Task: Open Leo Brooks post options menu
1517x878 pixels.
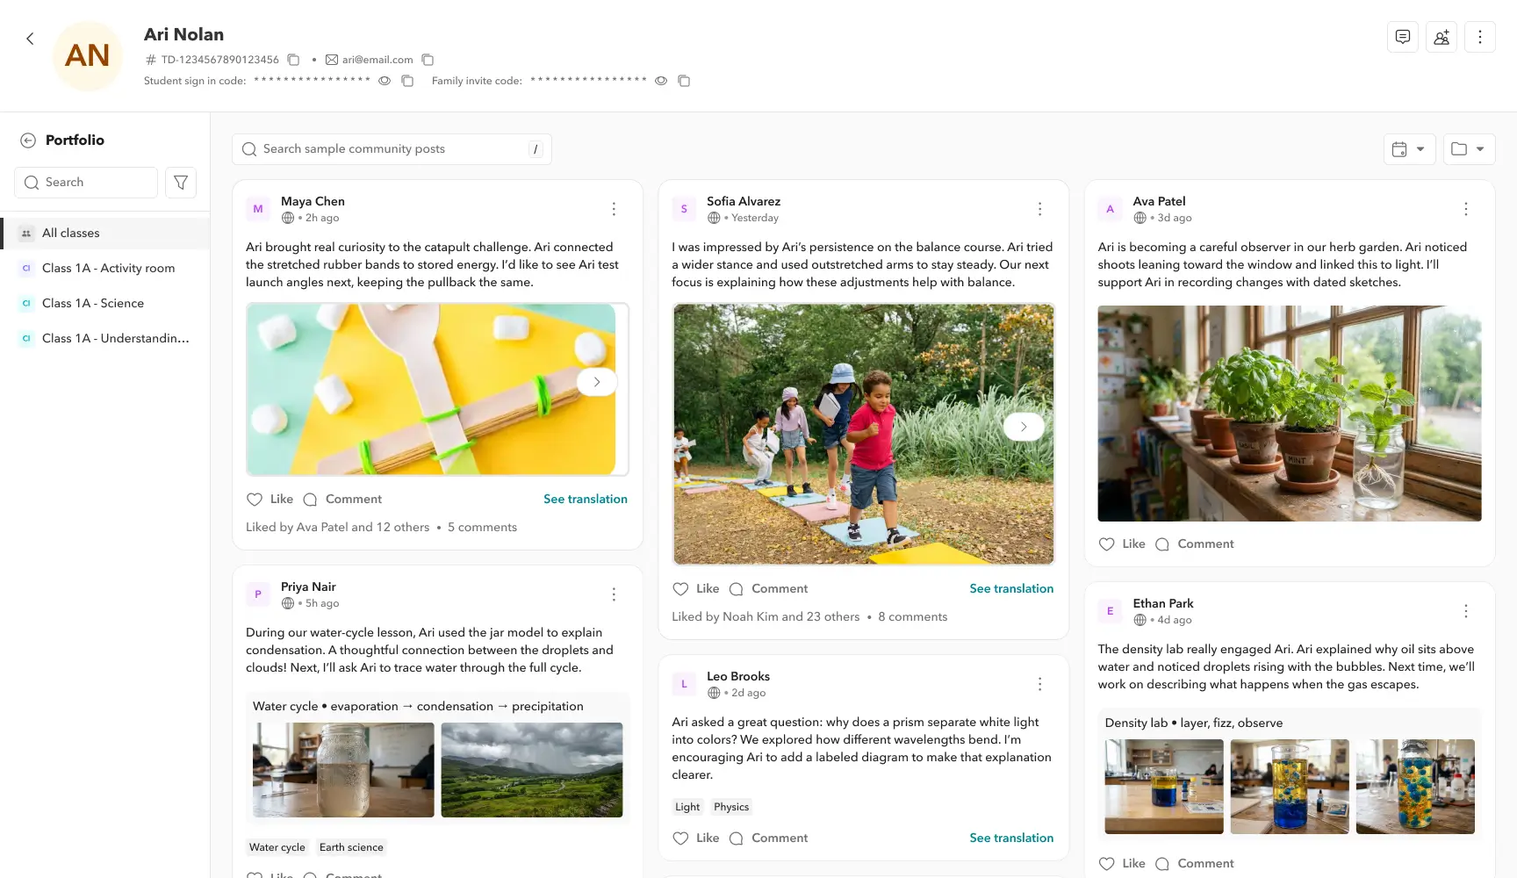Action: tap(1039, 684)
